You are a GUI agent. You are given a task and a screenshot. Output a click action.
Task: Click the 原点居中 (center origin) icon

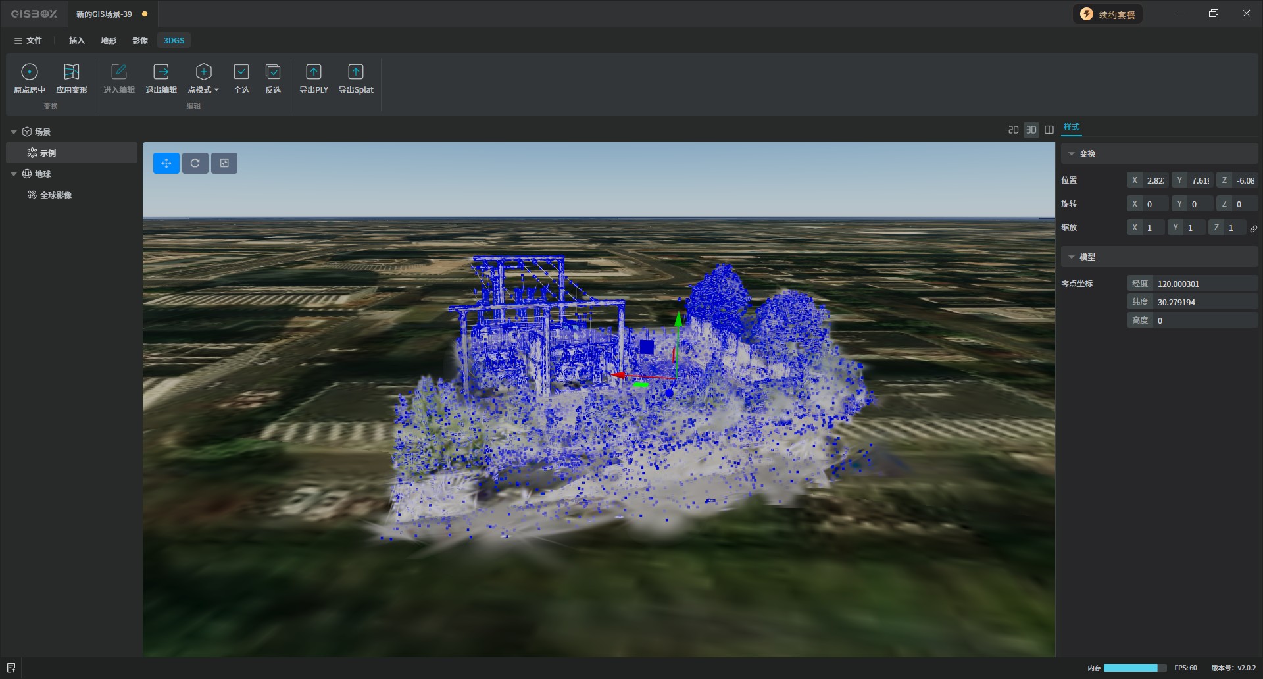pos(30,72)
